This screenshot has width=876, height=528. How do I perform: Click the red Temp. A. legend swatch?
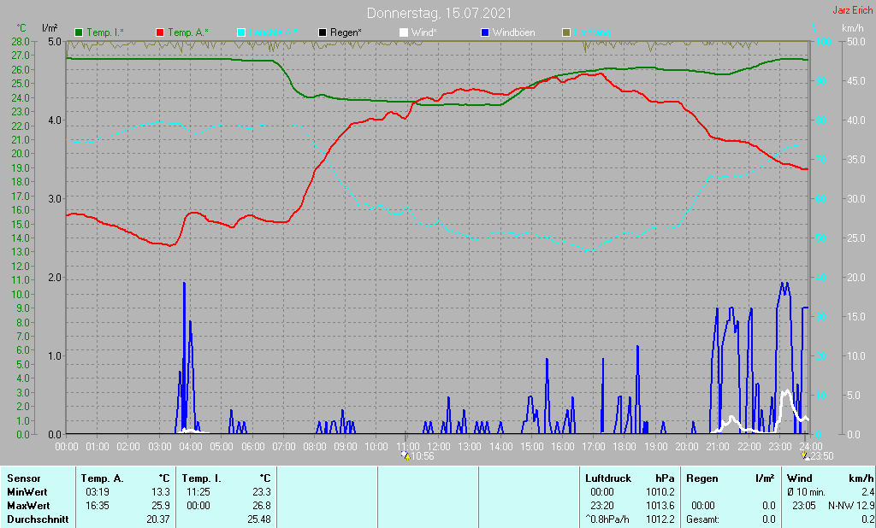point(160,32)
